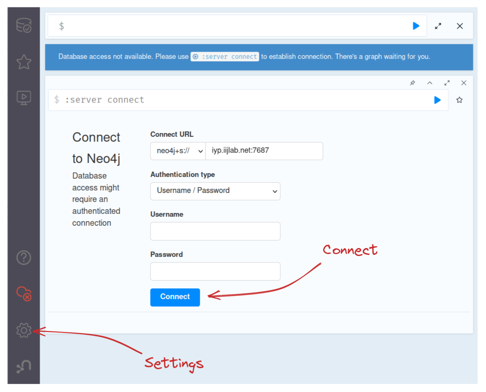Run the top editor query play button
The height and width of the screenshot is (392, 486).
click(x=416, y=26)
